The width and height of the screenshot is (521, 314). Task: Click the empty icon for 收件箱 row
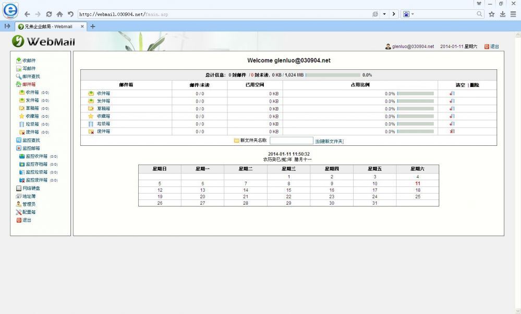(x=452, y=94)
